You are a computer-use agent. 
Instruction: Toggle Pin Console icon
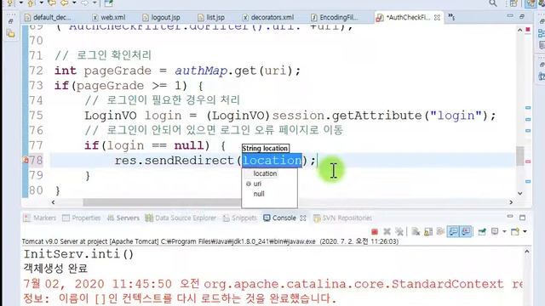(x=482, y=231)
